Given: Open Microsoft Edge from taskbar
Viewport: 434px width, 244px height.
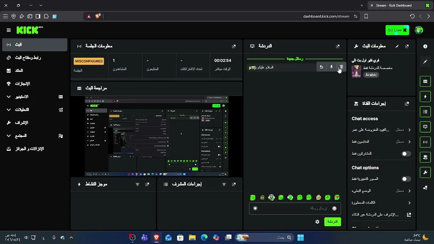Looking at the screenshot, I should pyautogui.click(x=204, y=238).
